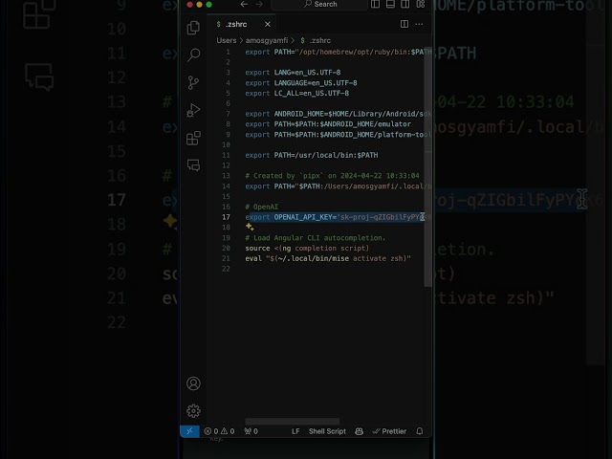Change the LF end-of-line sequence
Screen dimensions: 612x459
tap(295, 431)
